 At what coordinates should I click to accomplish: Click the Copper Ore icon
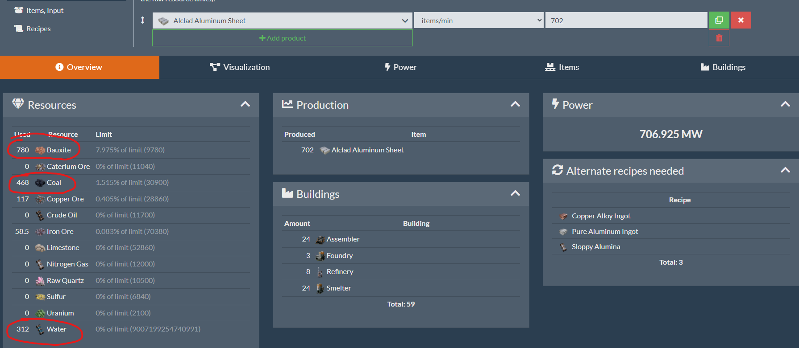(x=40, y=199)
